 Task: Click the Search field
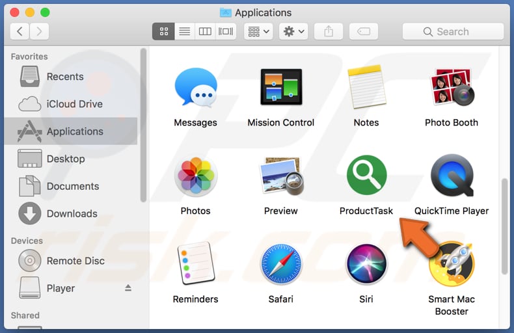453,31
